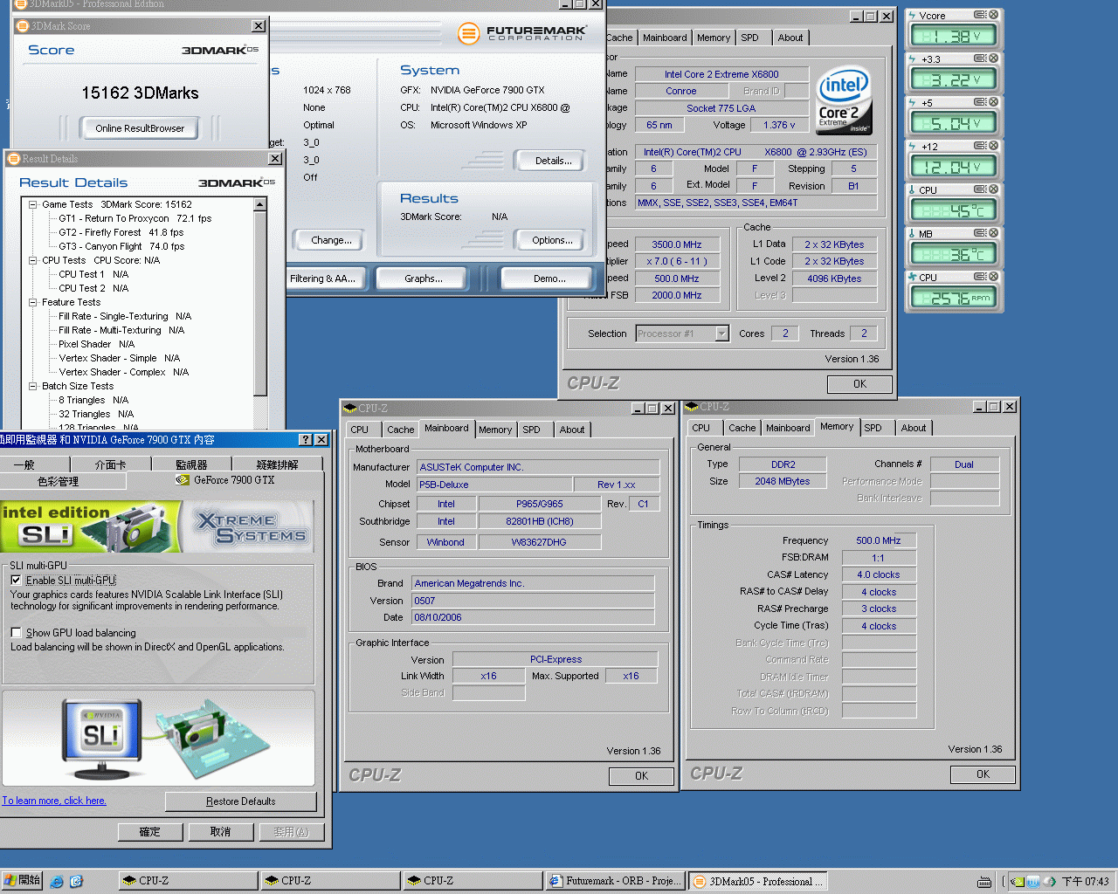Toggle the Enable SLI multi-GPU checkbox
1118x894 pixels.
point(16,581)
